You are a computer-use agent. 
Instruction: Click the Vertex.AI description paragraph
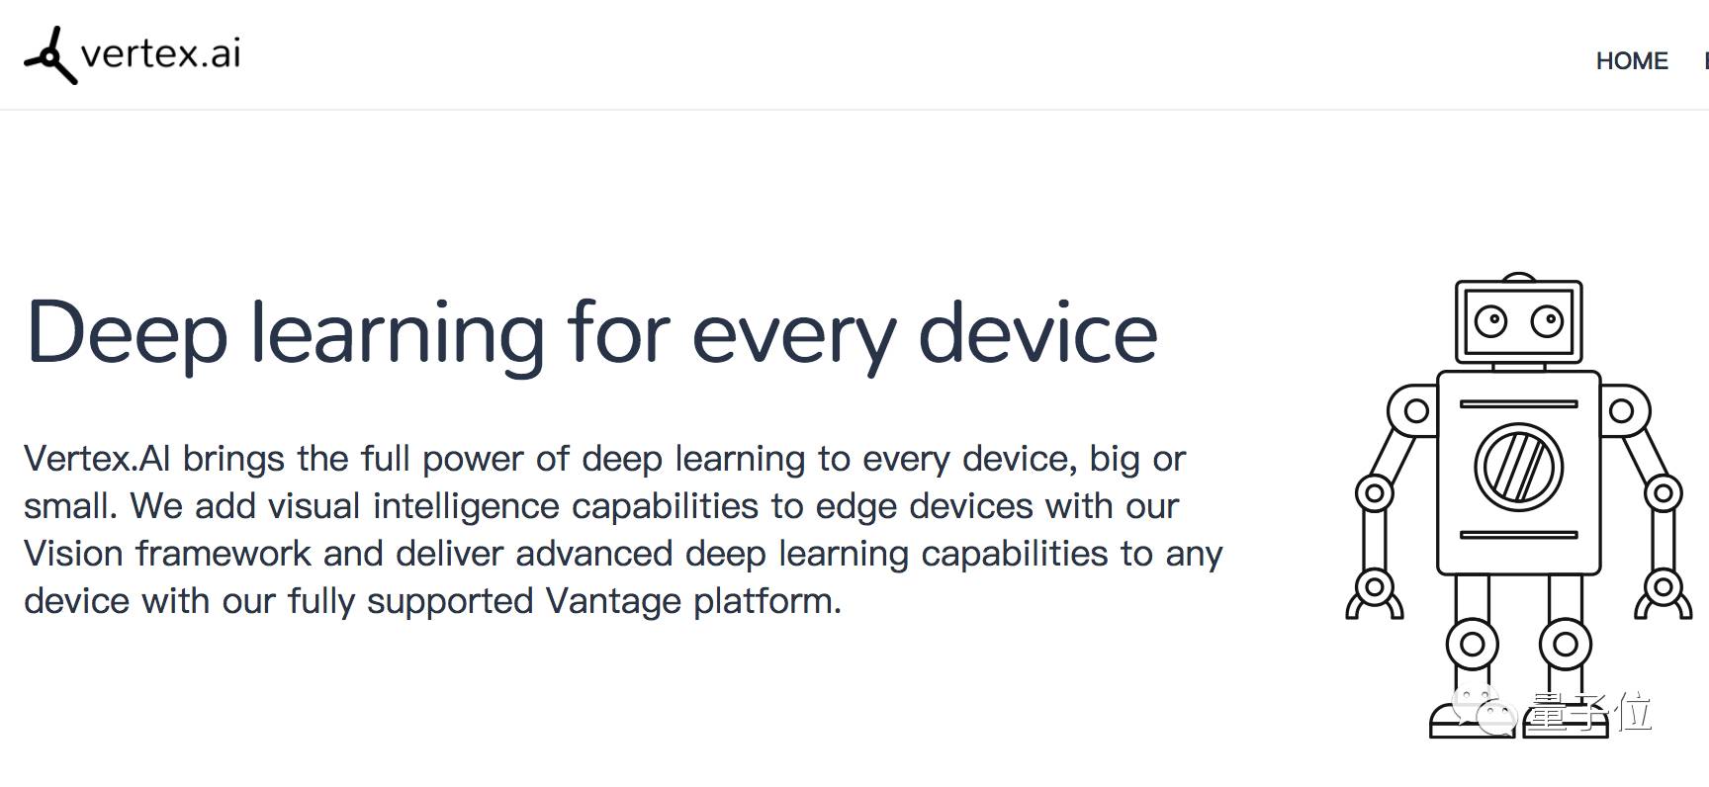click(x=623, y=530)
